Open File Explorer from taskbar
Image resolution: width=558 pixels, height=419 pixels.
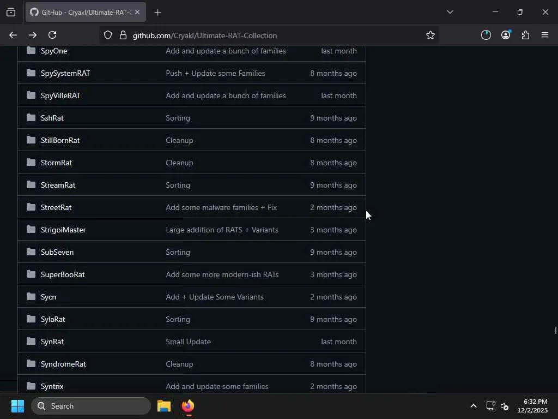pyautogui.click(x=164, y=406)
